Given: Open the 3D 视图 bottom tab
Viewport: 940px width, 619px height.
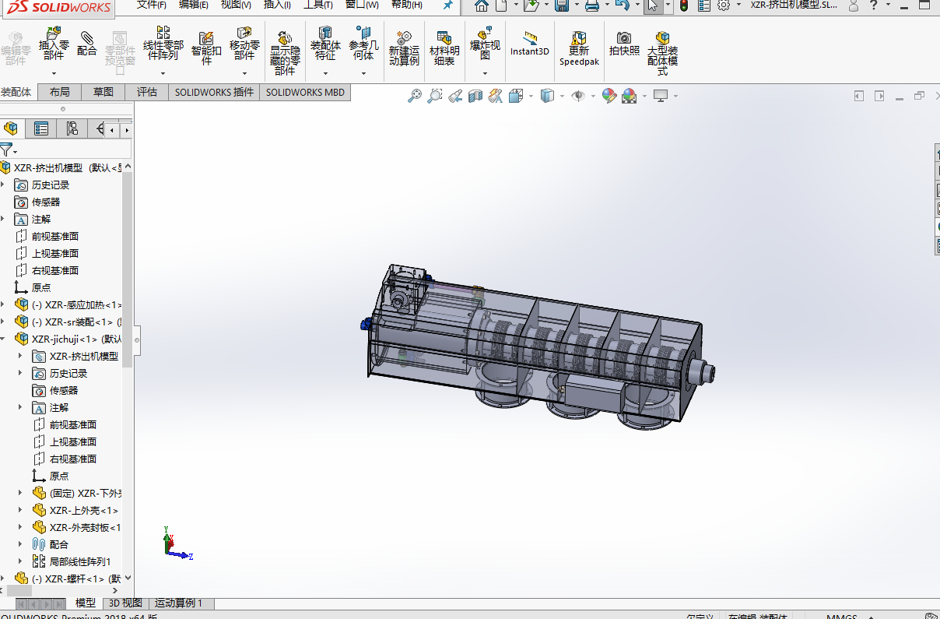Looking at the screenshot, I should point(125,603).
